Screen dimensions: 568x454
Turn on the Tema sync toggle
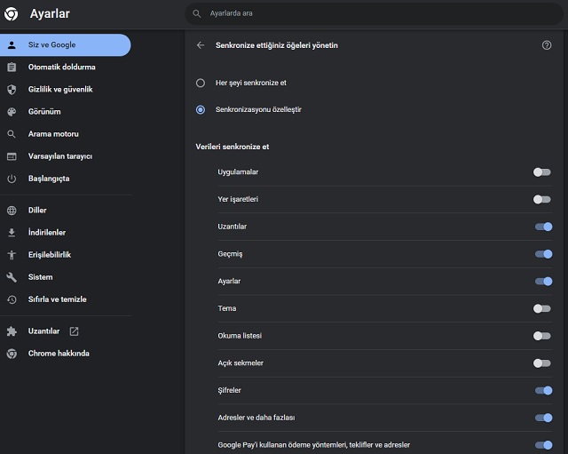(x=542, y=308)
